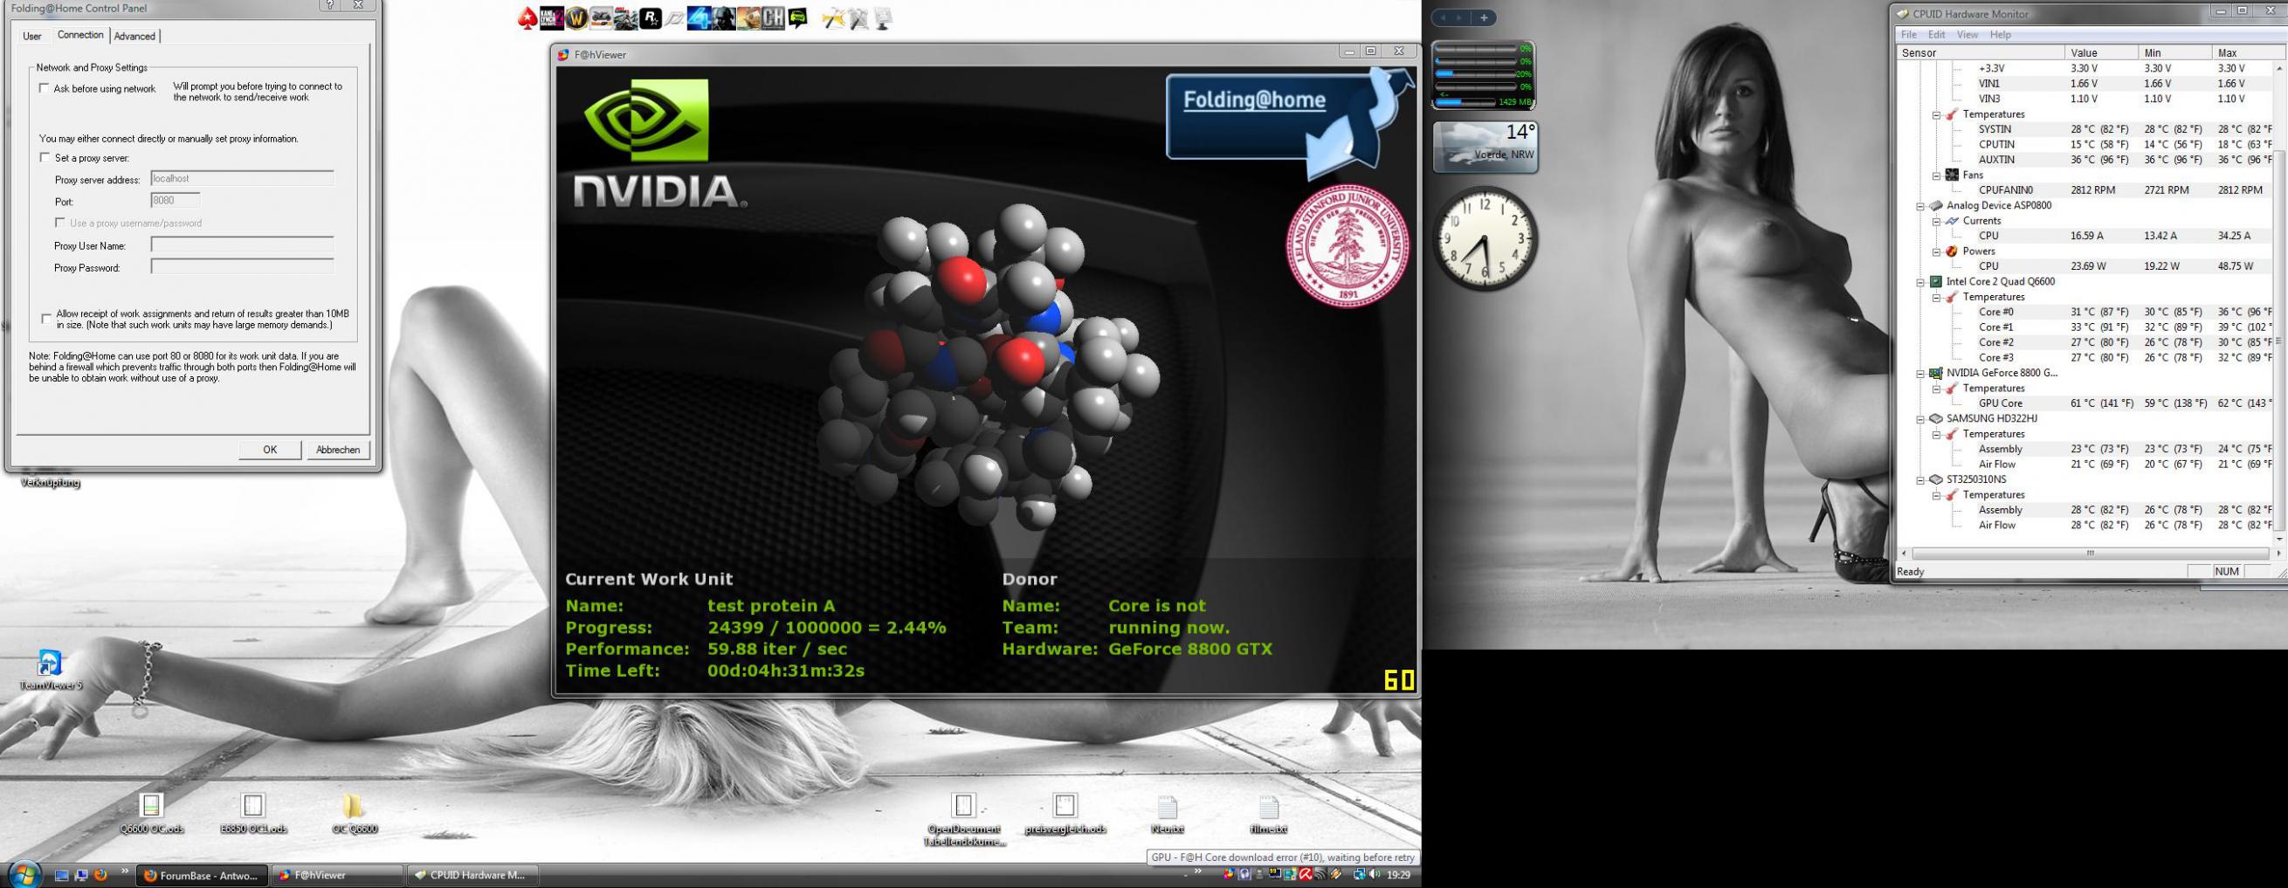Launch the World of Warcraft icon
The image size is (2288, 888).
click(x=575, y=17)
